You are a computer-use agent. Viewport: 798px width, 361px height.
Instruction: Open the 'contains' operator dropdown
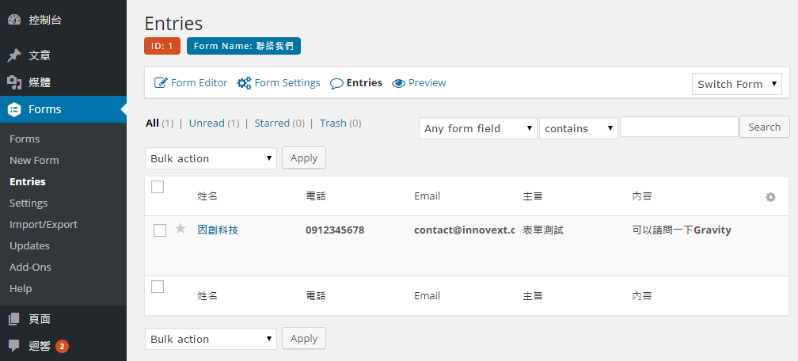pyautogui.click(x=578, y=128)
